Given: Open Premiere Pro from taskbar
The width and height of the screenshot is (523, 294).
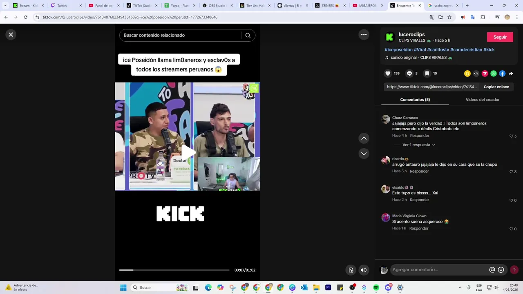Looking at the screenshot, I should [328, 287].
